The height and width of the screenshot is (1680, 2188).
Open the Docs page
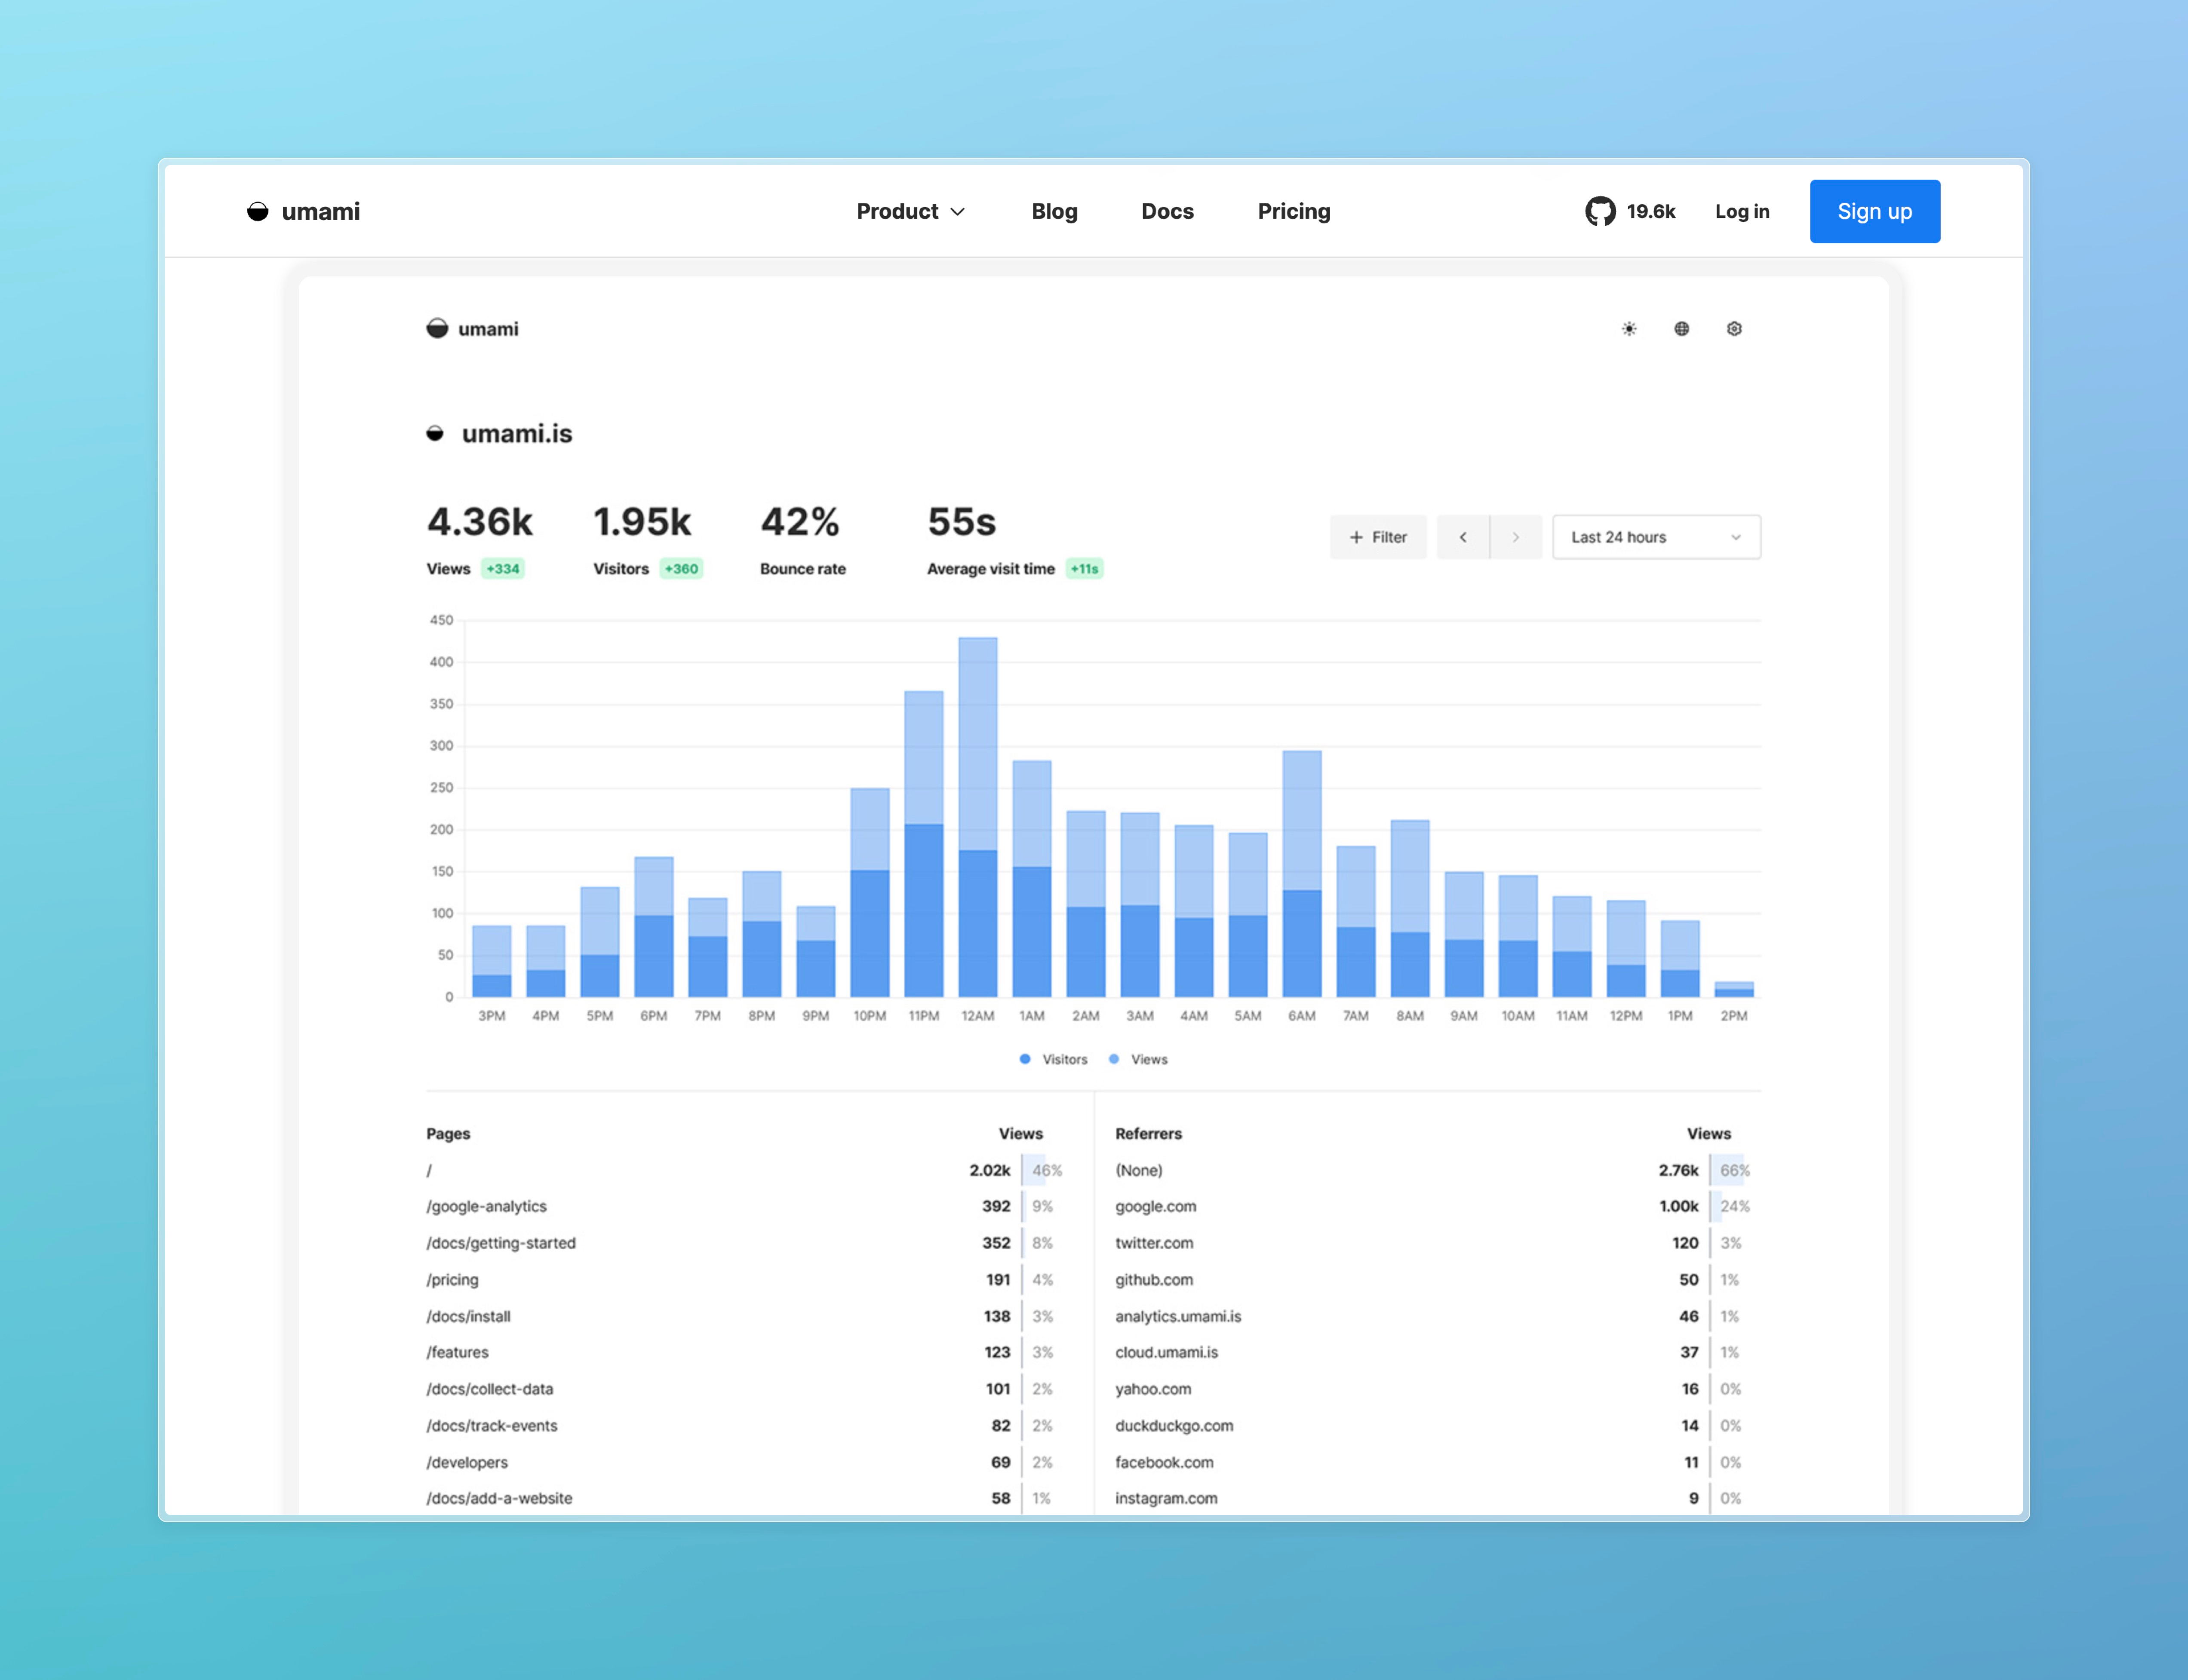(1168, 211)
